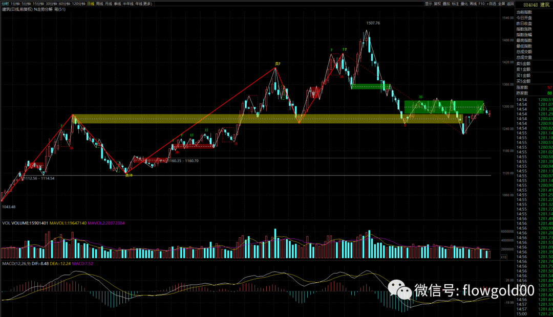Screen dimensions: 553x317
Task: Open the 显示 display menu
Action: (x=429, y=4)
